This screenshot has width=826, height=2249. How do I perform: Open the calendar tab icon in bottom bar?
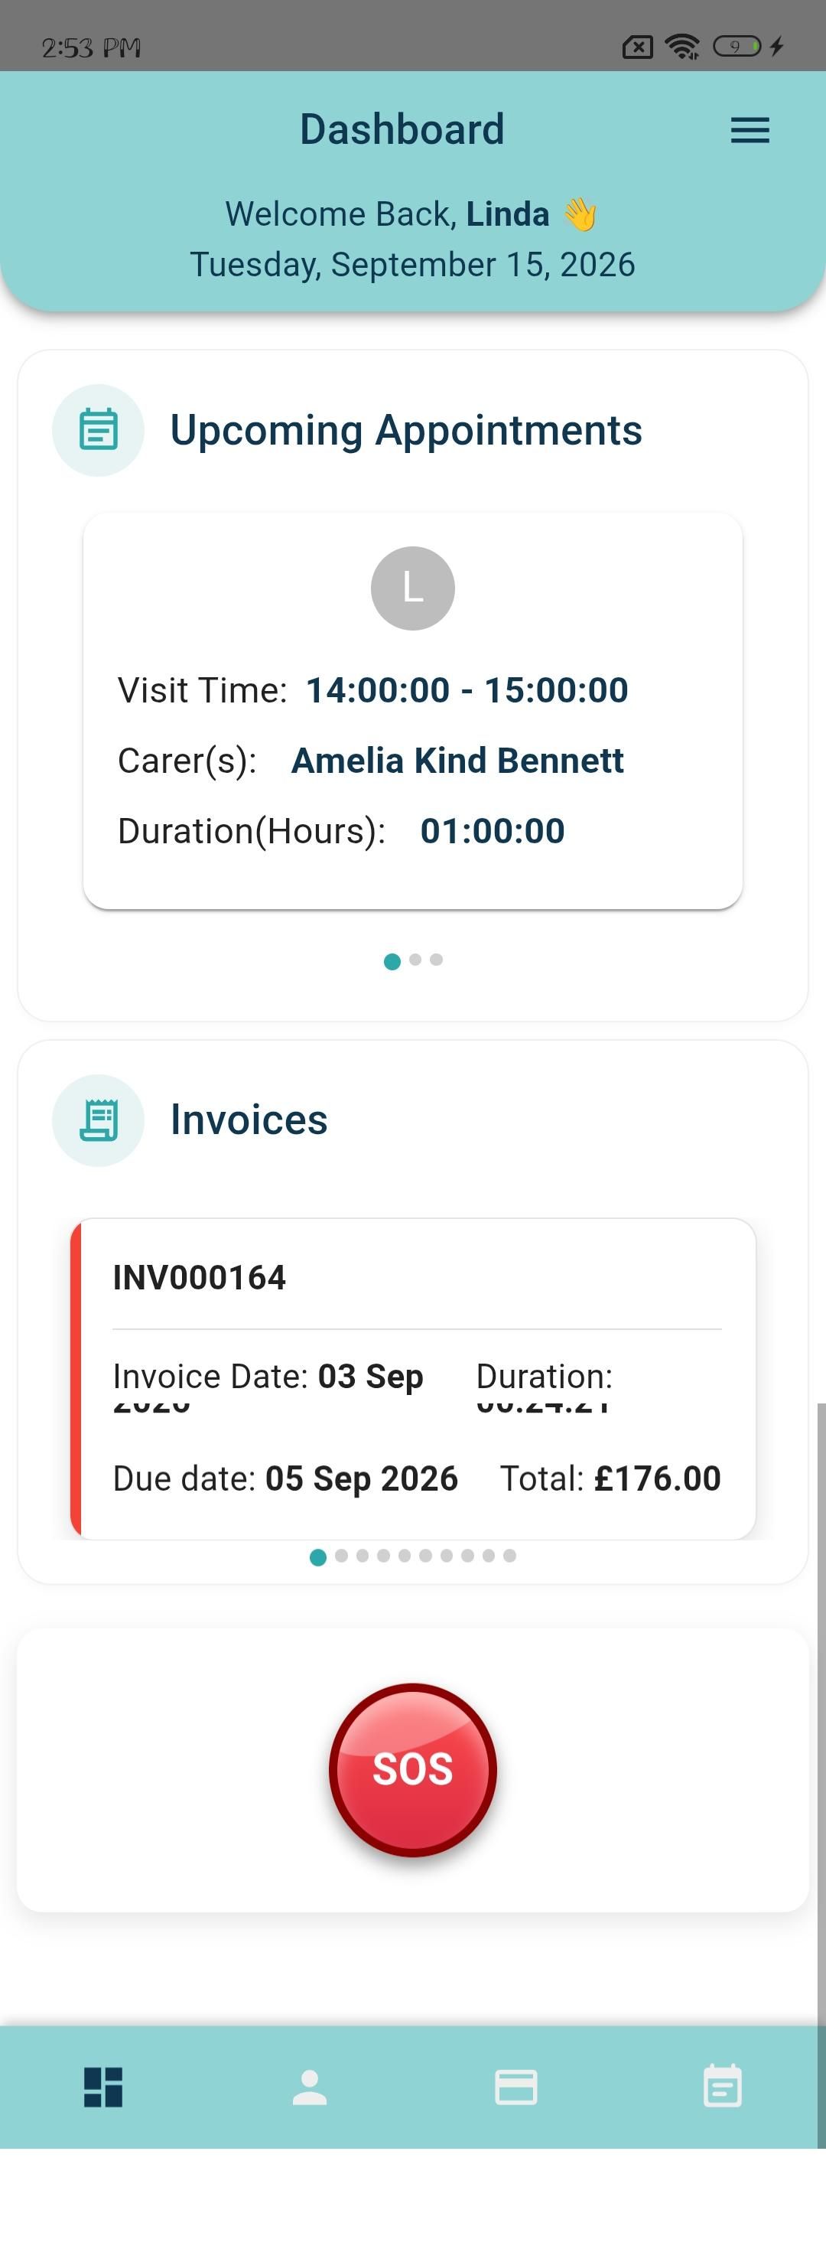pos(722,2086)
